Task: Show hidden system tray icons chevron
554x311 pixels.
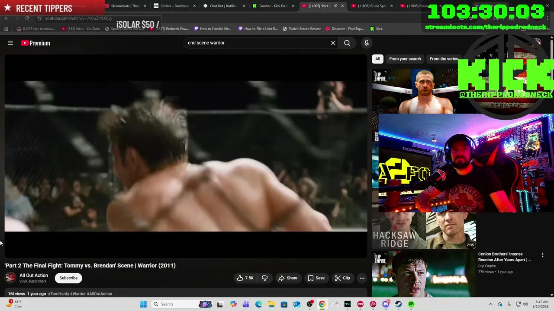Action: pyautogui.click(x=490, y=304)
